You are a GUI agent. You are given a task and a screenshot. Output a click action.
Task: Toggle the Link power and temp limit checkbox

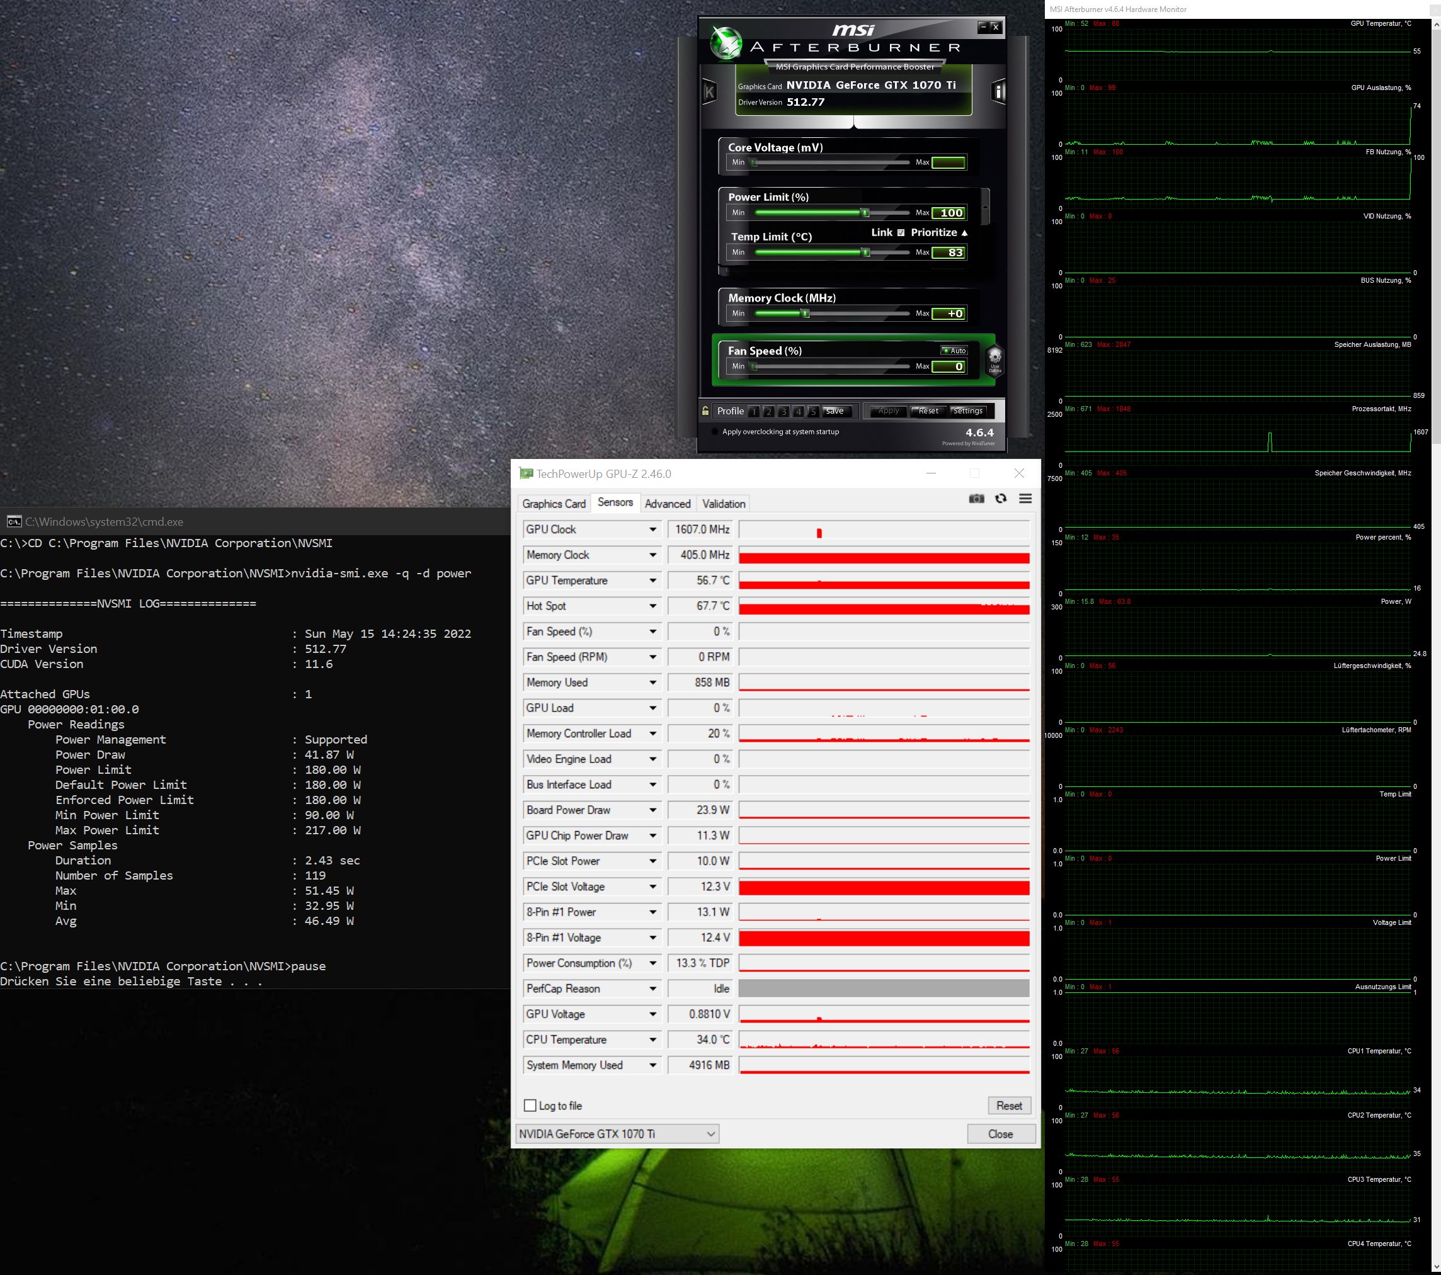[x=901, y=232]
